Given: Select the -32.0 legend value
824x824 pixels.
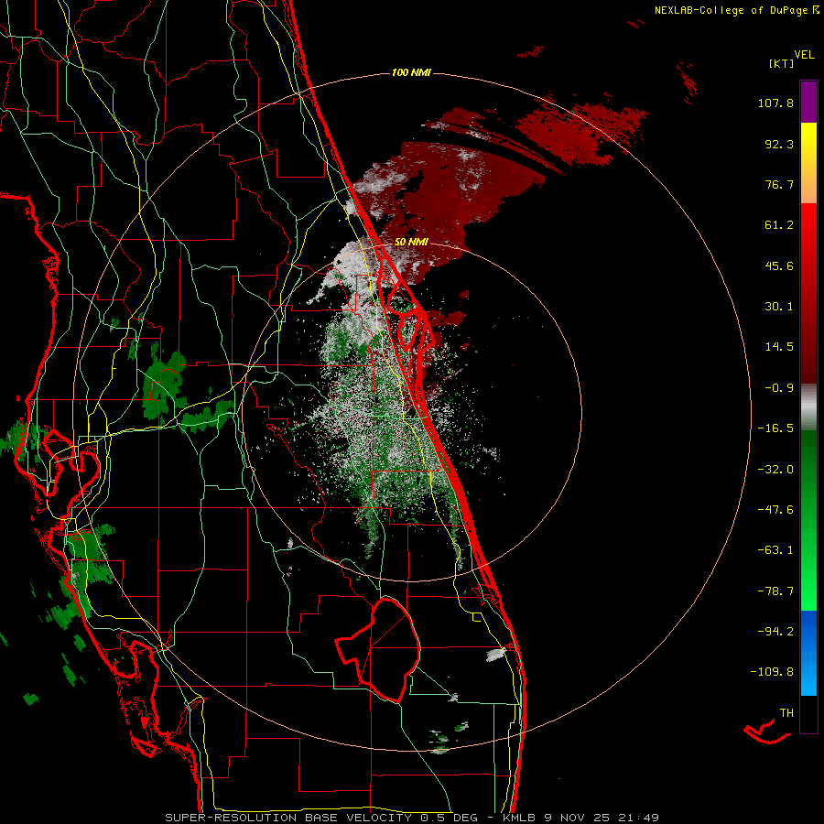Looking at the screenshot, I should 775,470.
